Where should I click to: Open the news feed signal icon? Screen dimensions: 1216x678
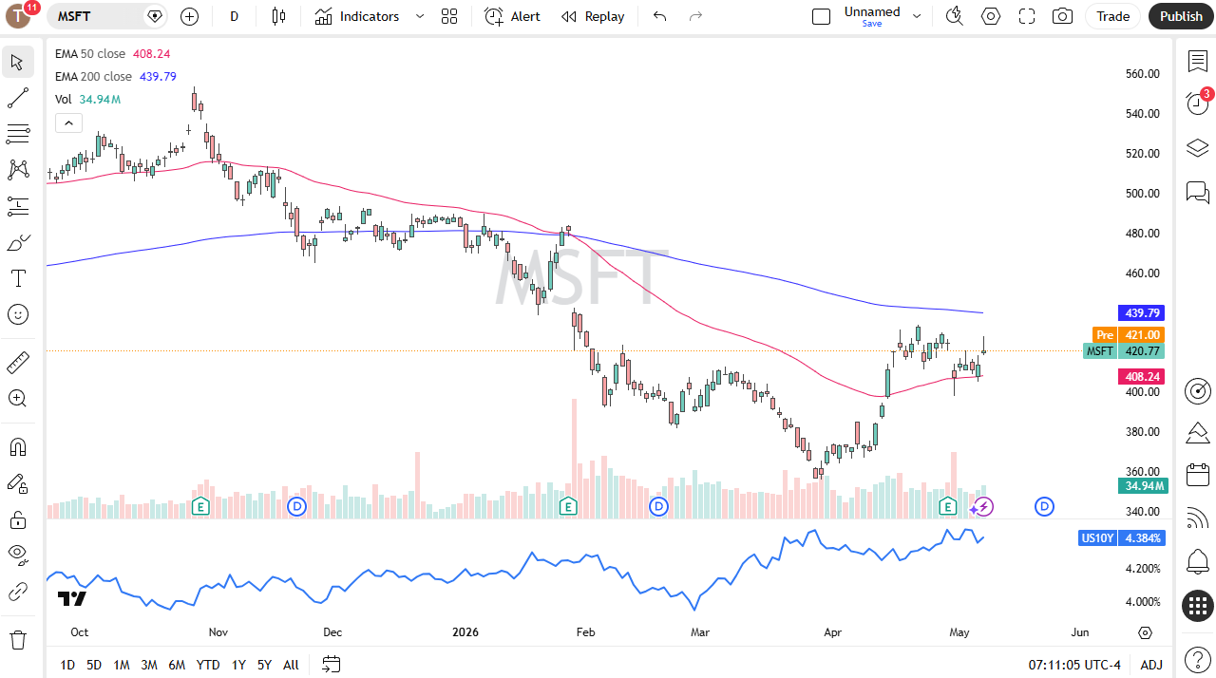point(1197,518)
